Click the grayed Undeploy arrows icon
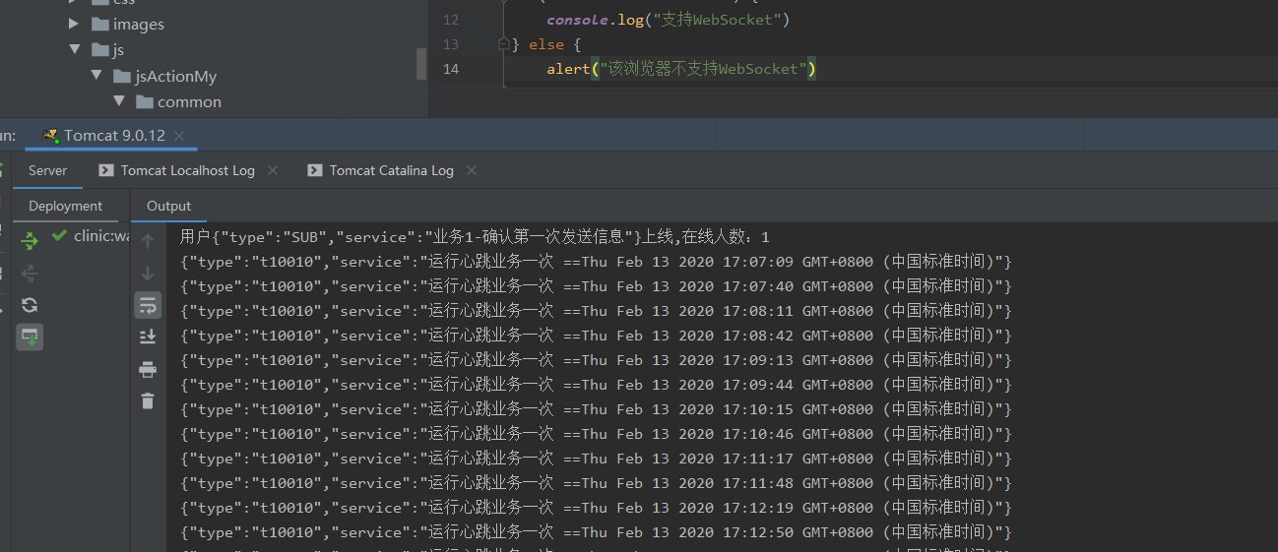This screenshot has width=1278, height=552. (30, 273)
